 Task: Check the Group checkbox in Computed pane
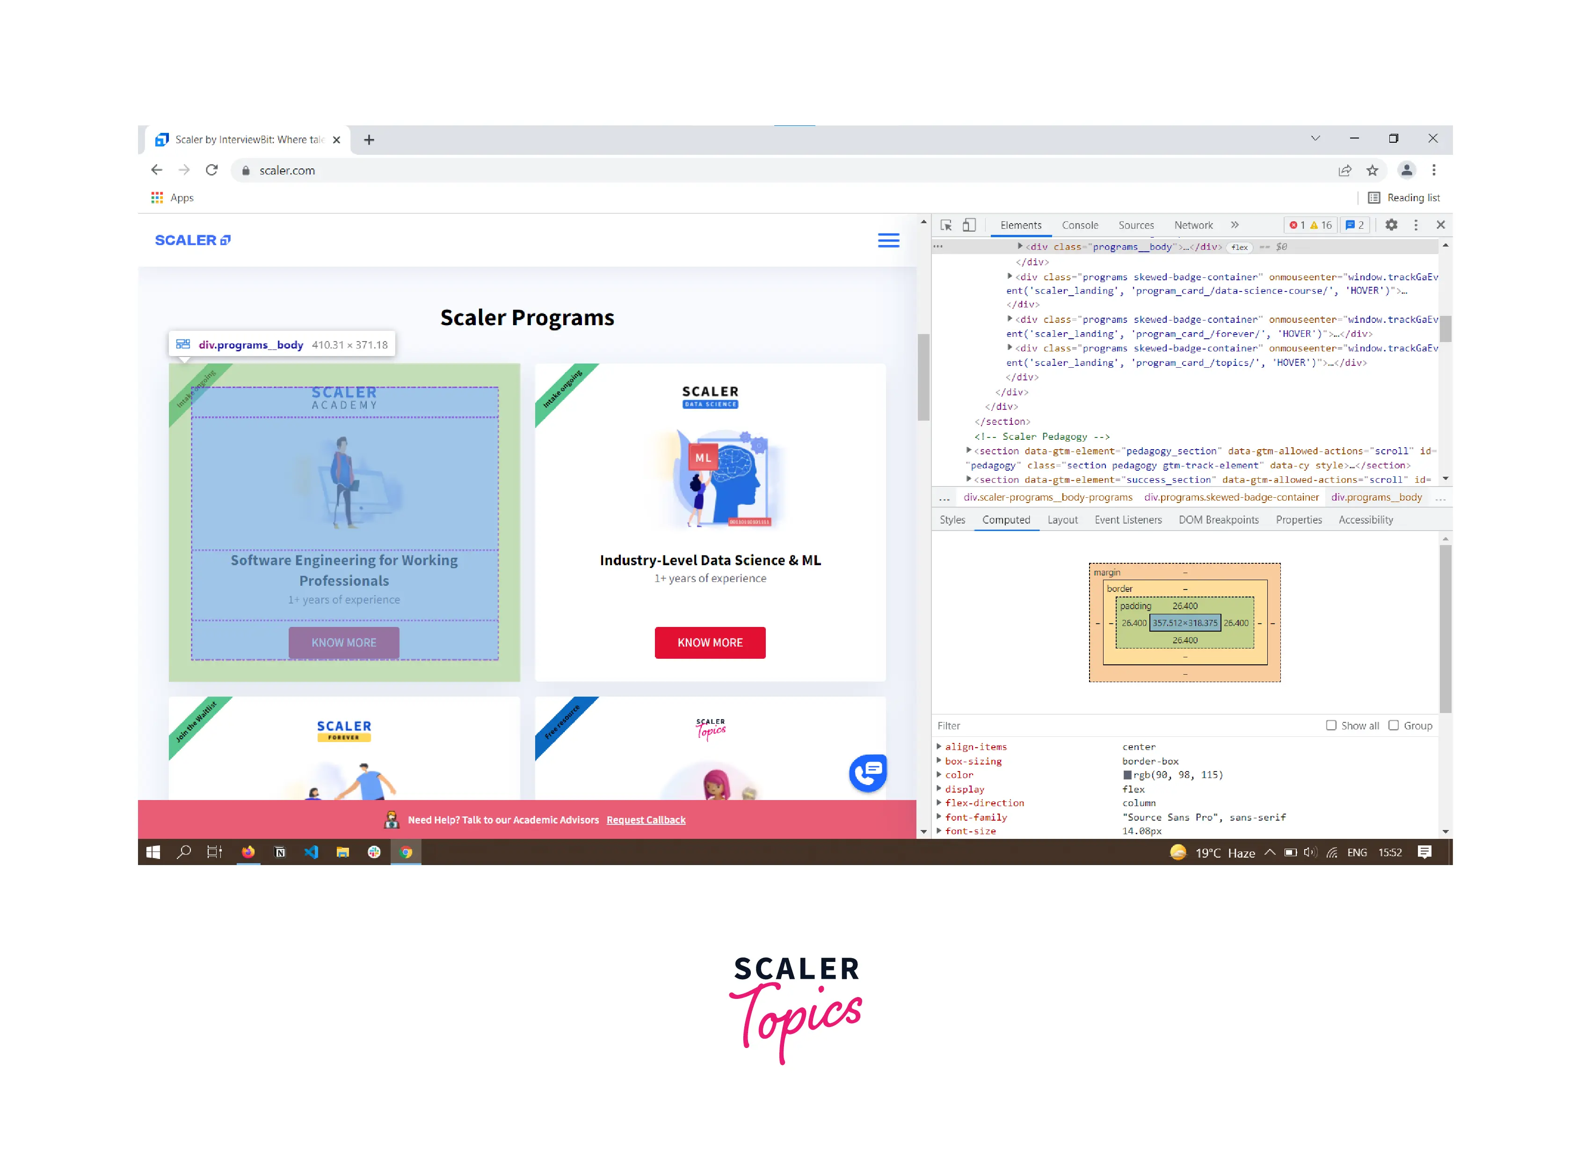(x=1395, y=726)
